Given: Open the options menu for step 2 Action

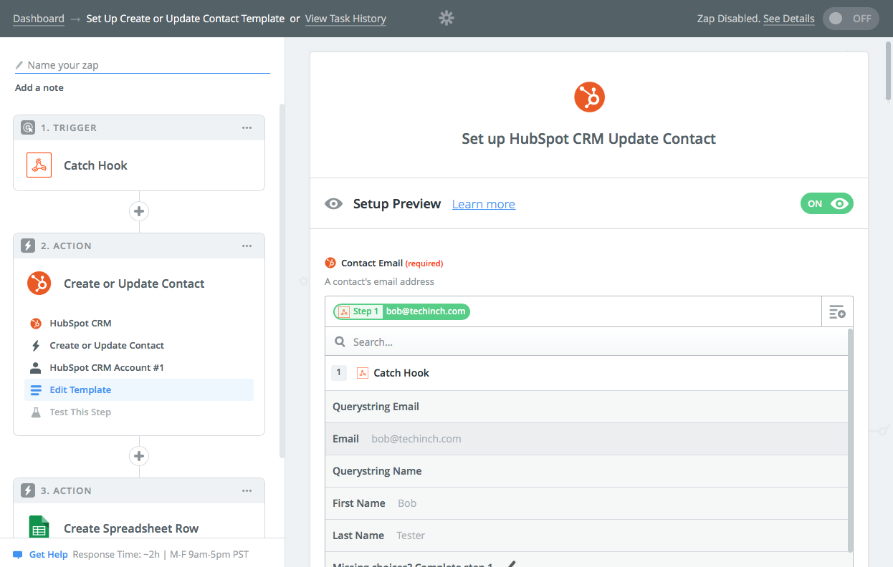Looking at the screenshot, I should click(247, 246).
